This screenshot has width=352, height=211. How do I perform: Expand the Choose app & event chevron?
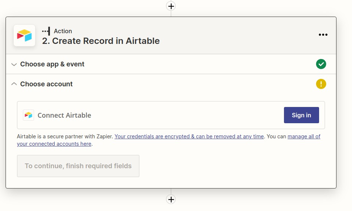point(14,64)
